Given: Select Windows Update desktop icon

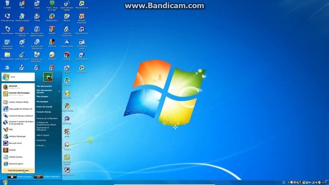Looking at the screenshot, I should click(x=22, y=17).
